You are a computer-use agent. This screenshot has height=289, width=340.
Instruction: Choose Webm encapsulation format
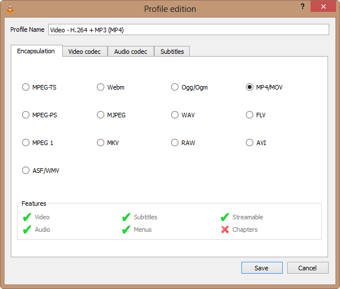(100, 87)
